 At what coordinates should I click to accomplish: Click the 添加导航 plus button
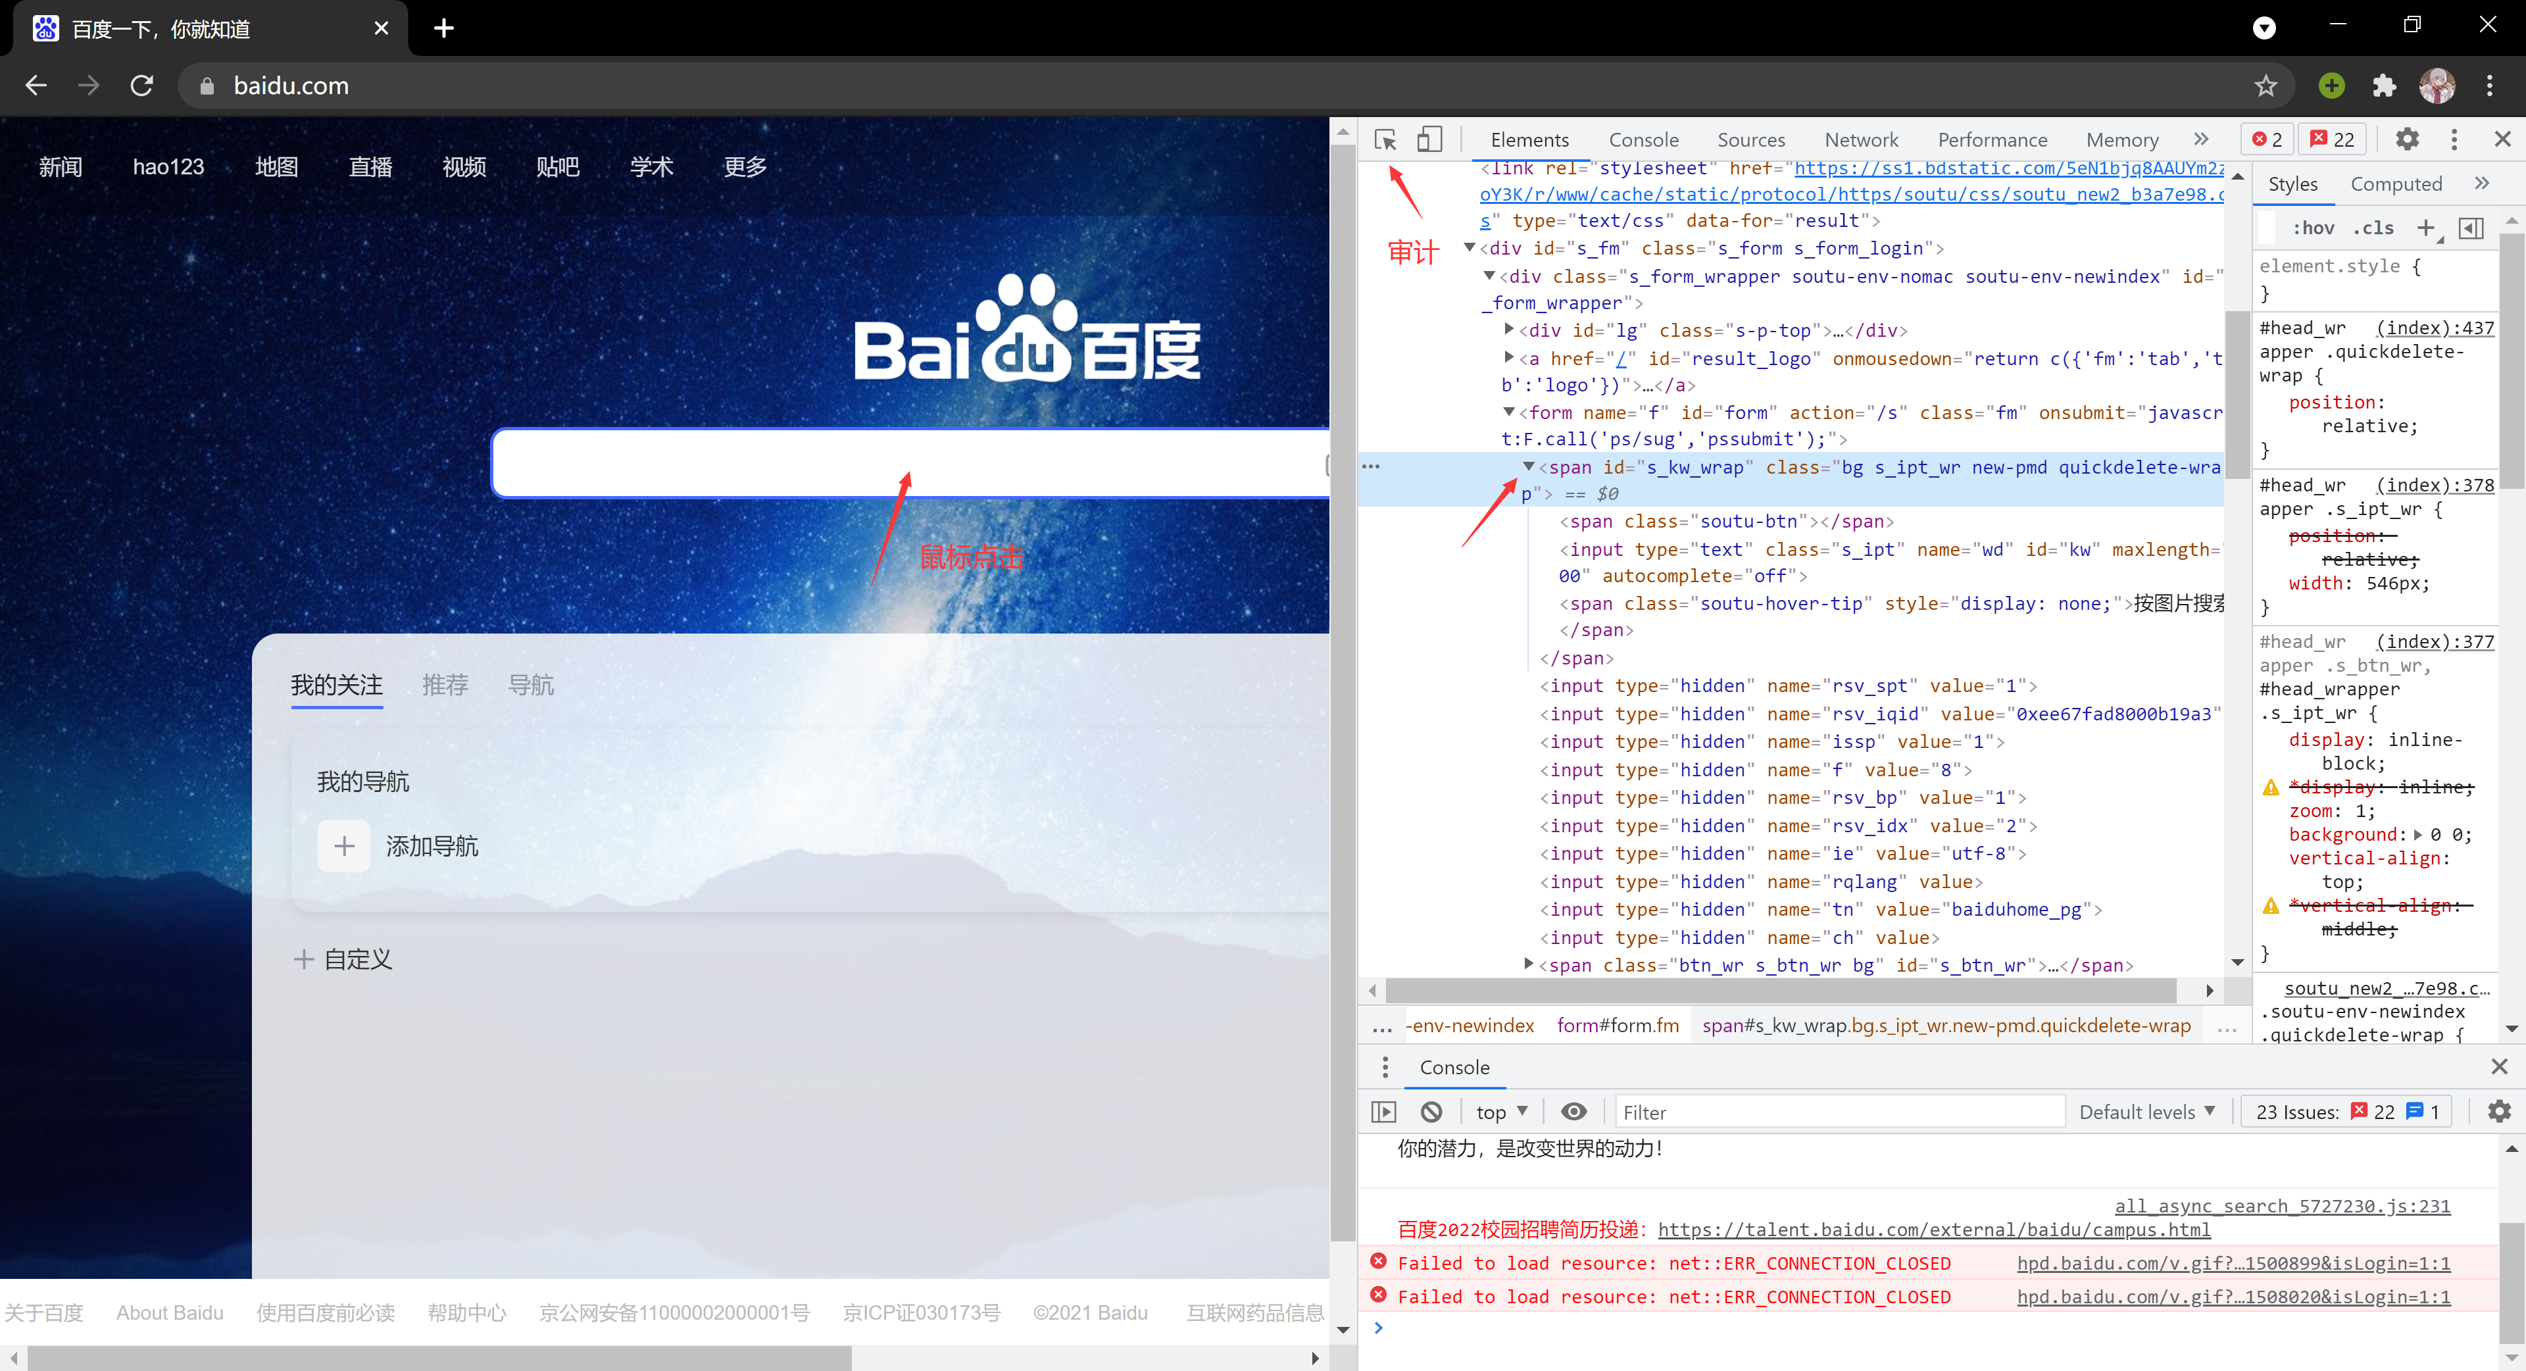click(344, 845)
